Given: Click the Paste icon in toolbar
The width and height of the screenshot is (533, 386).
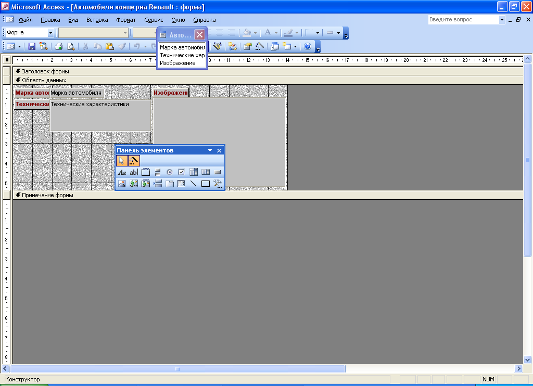Looking at the screenshot, I should pyautogui.click(x=109, y=46).
